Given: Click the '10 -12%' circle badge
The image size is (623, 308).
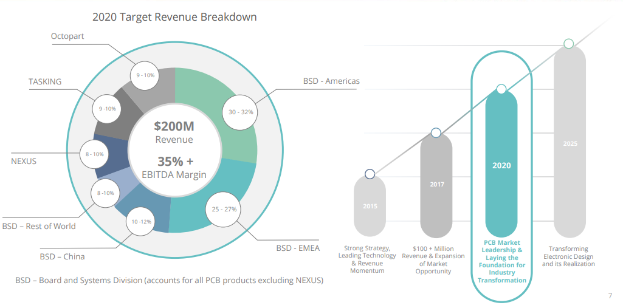Looking at the screenshot, I should 141,222.
